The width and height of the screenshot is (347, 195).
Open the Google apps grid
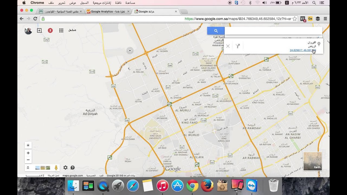[61, 30]
